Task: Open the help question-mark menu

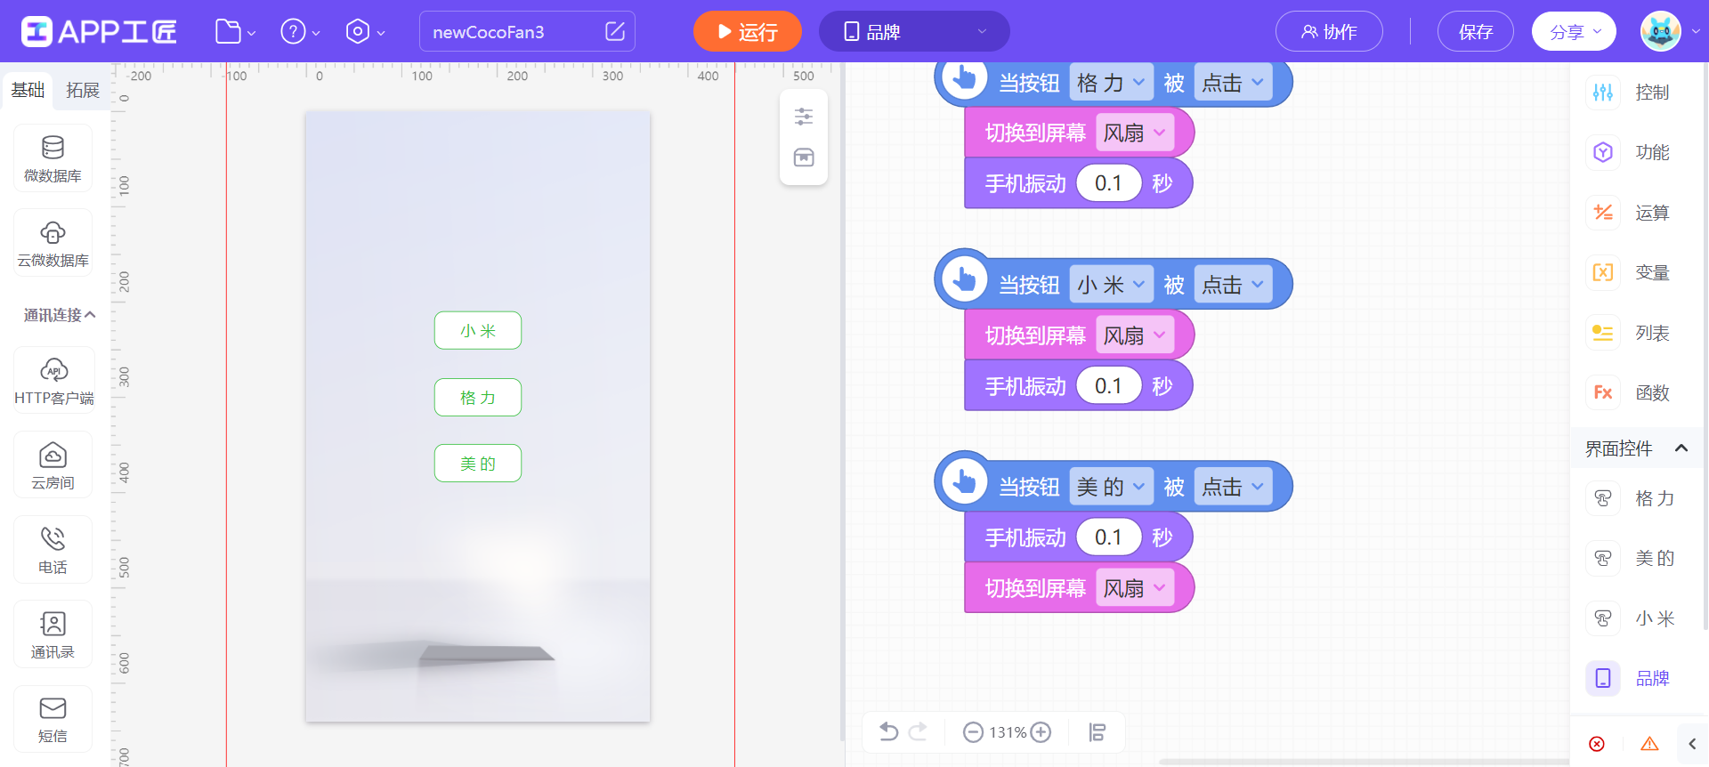Action: tap(300, 32)
